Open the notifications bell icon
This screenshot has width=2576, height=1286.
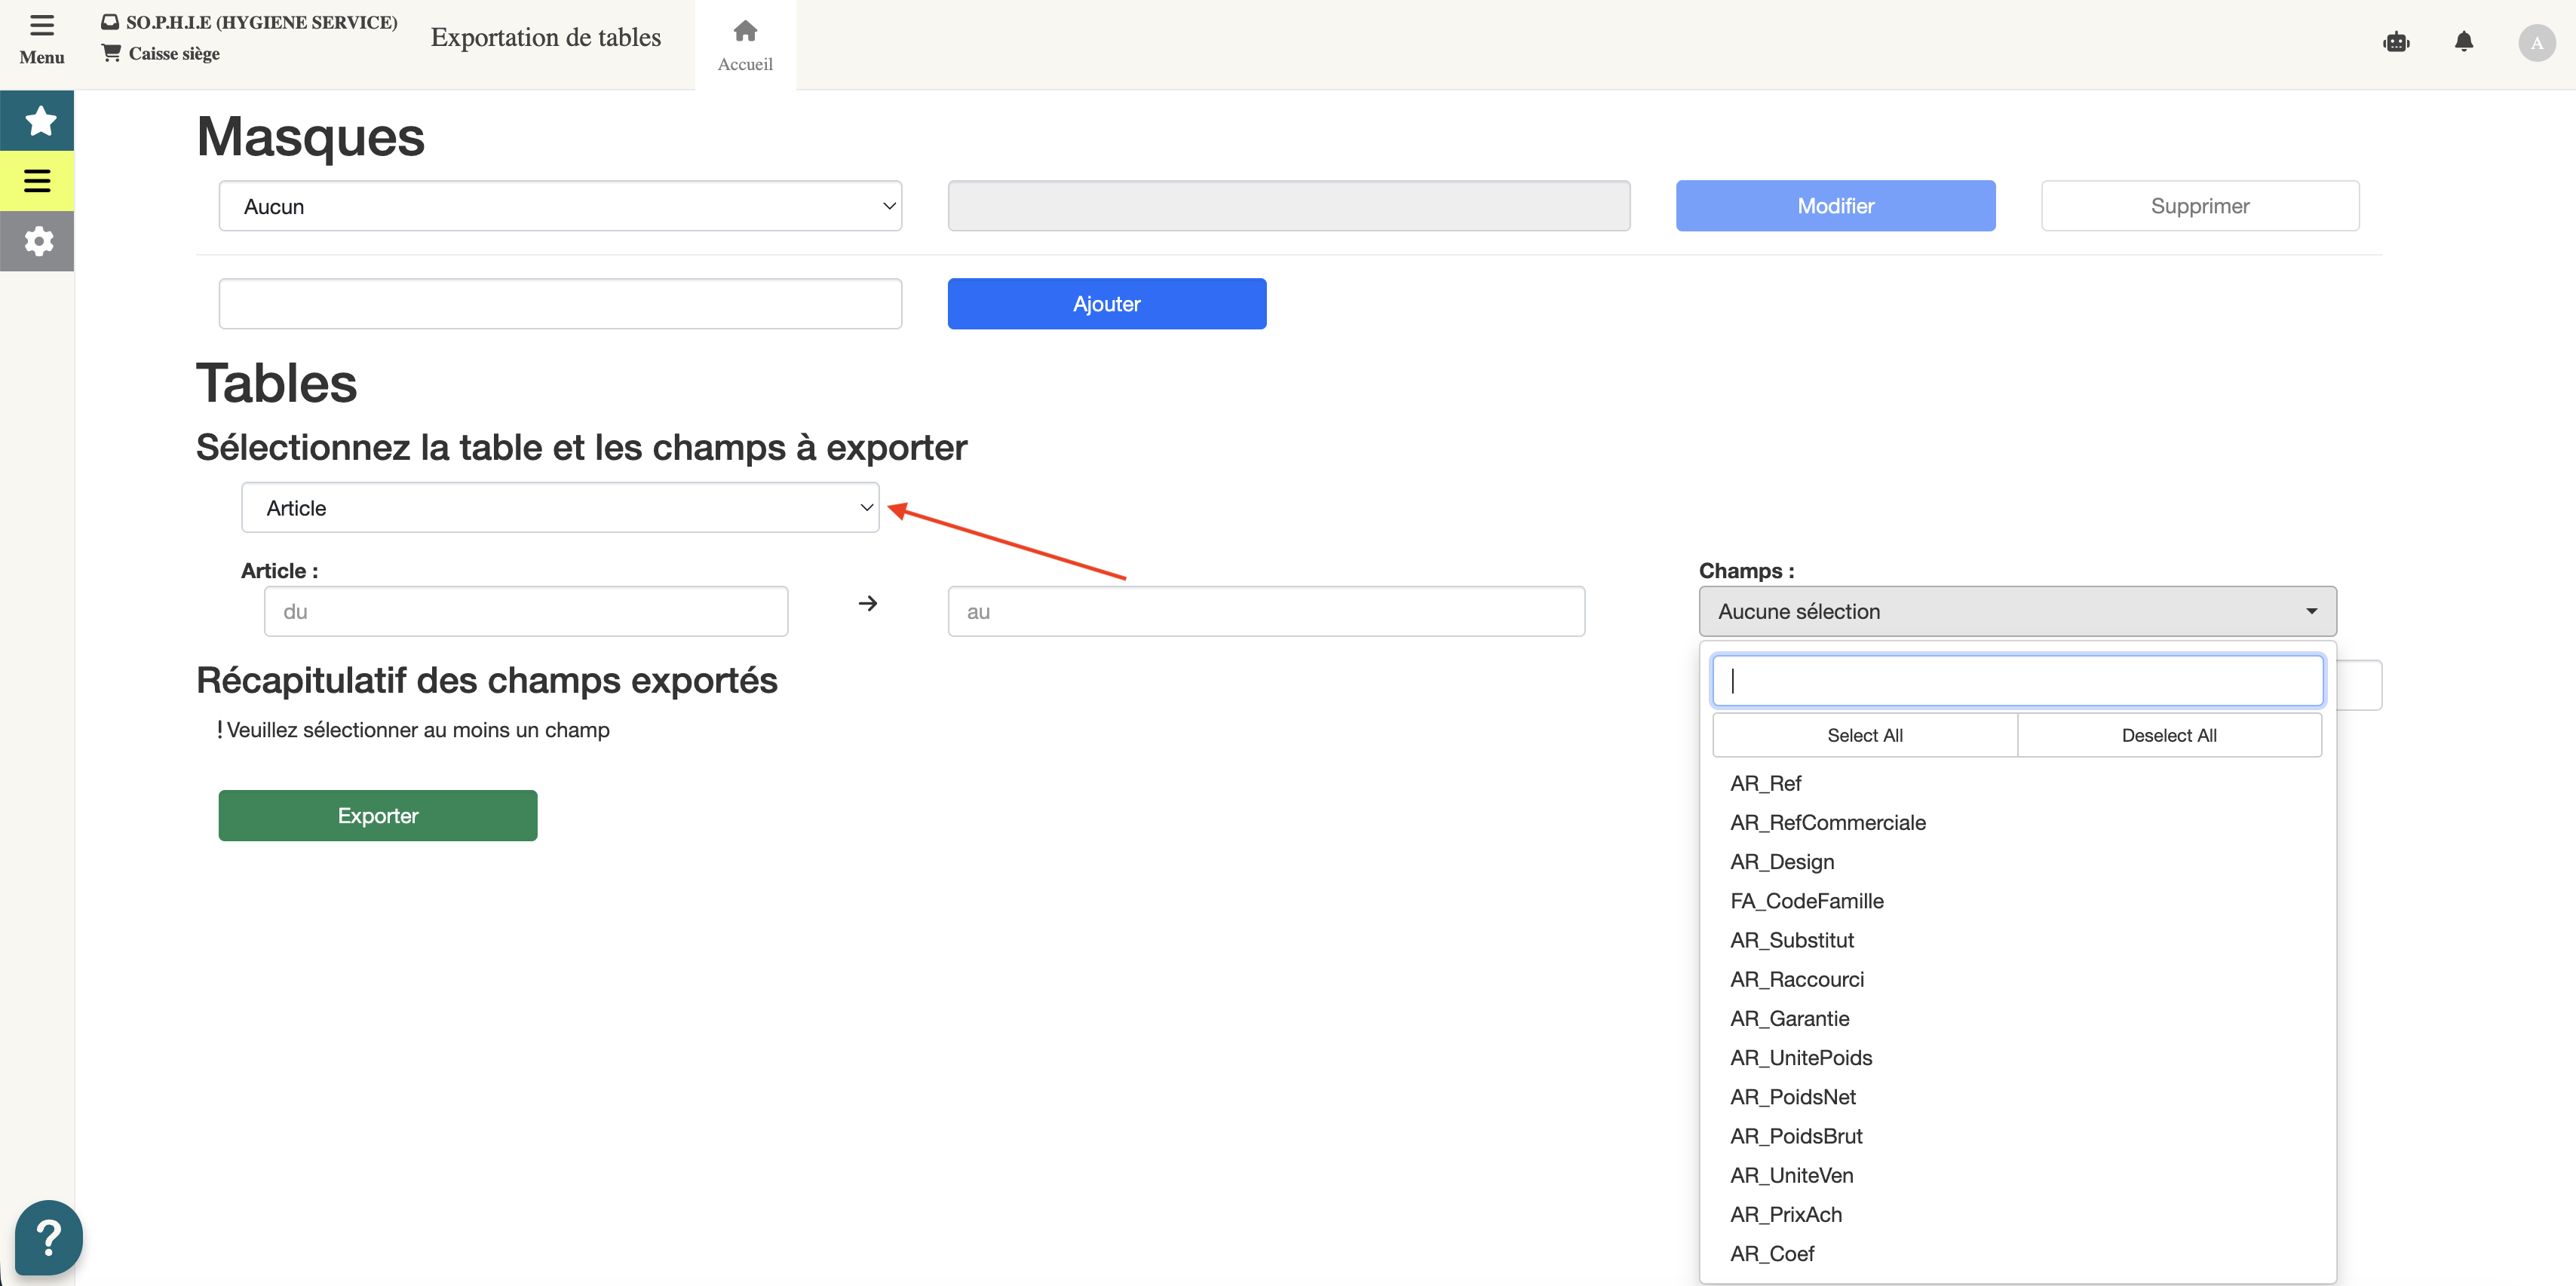[2463, 42]
